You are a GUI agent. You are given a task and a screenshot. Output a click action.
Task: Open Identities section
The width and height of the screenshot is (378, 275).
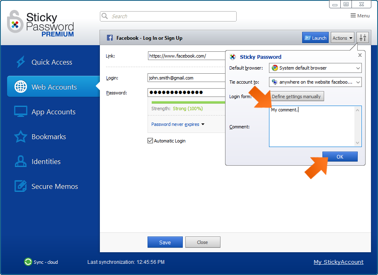[x=46, y=162]
